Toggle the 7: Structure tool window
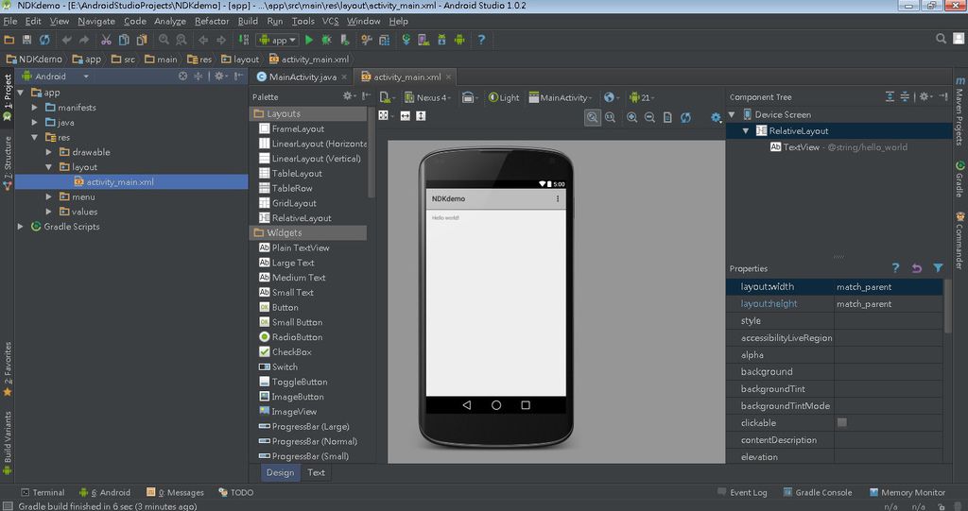The image size is (968, 511). pyautogui.click(x=8, y=162)
